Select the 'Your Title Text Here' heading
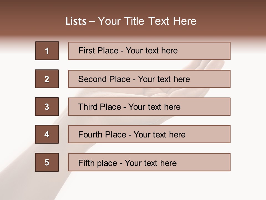The height and width of the screenshot is (200, 266). (147, 21)
